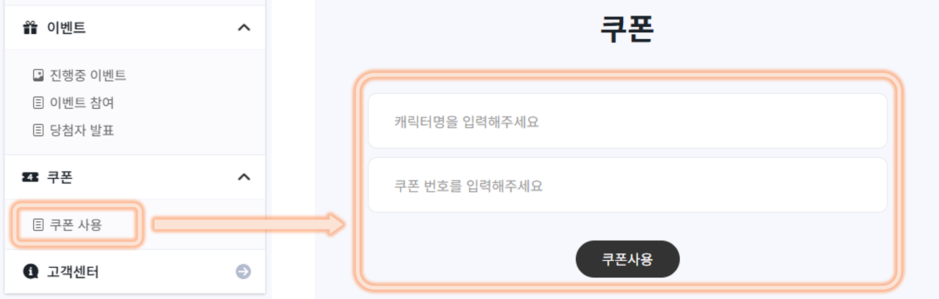Click the info icon beside 고객센터
The image size is (939, 299).
[31, 271]
